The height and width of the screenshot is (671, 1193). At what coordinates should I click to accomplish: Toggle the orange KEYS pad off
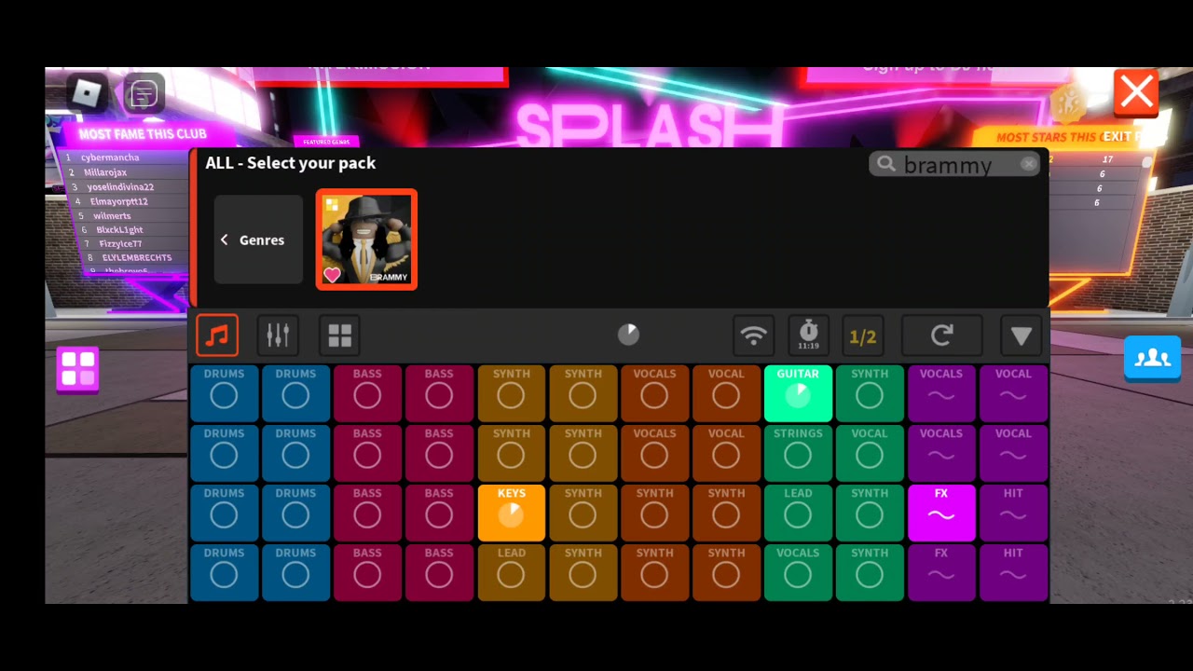coord(511,513)
